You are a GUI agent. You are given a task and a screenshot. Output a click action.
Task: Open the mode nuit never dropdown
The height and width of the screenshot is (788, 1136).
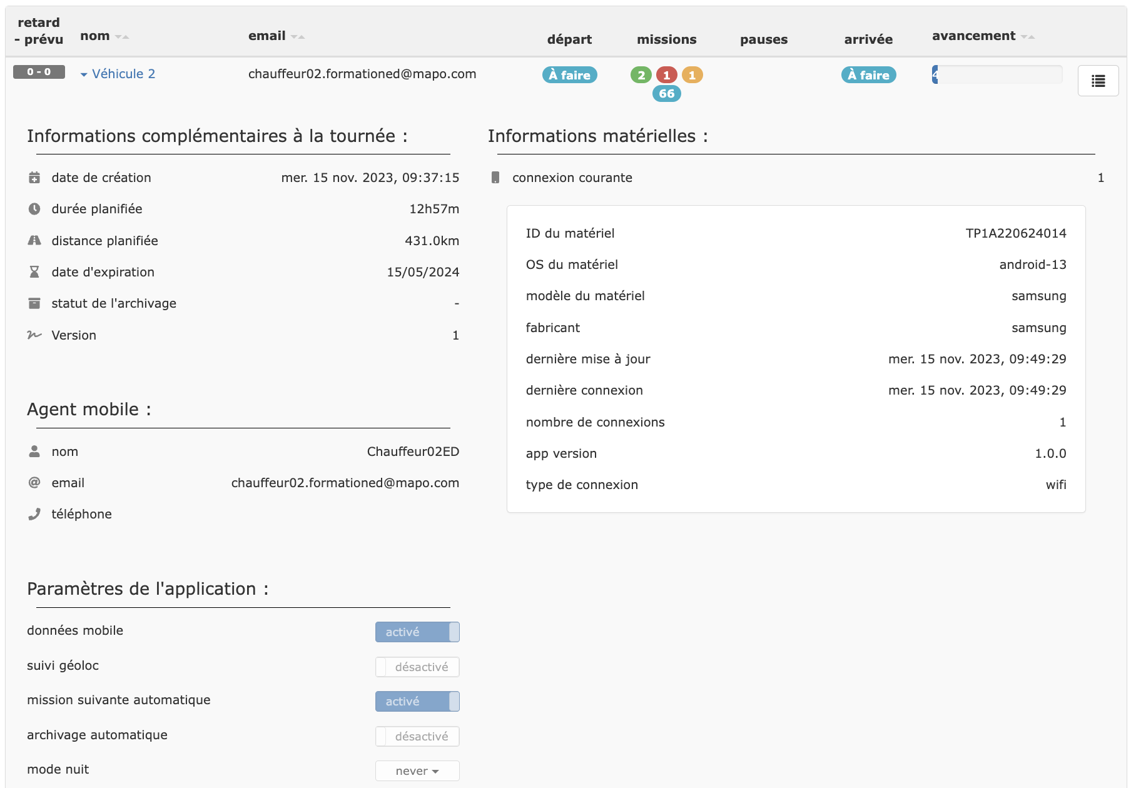[417, 770]
